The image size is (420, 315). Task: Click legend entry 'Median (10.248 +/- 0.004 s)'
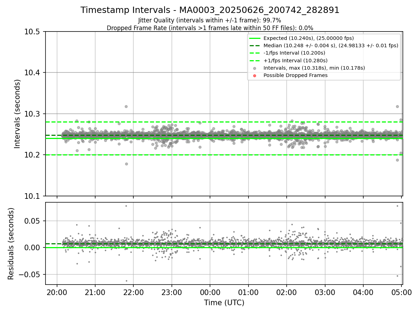coord(331,45)
